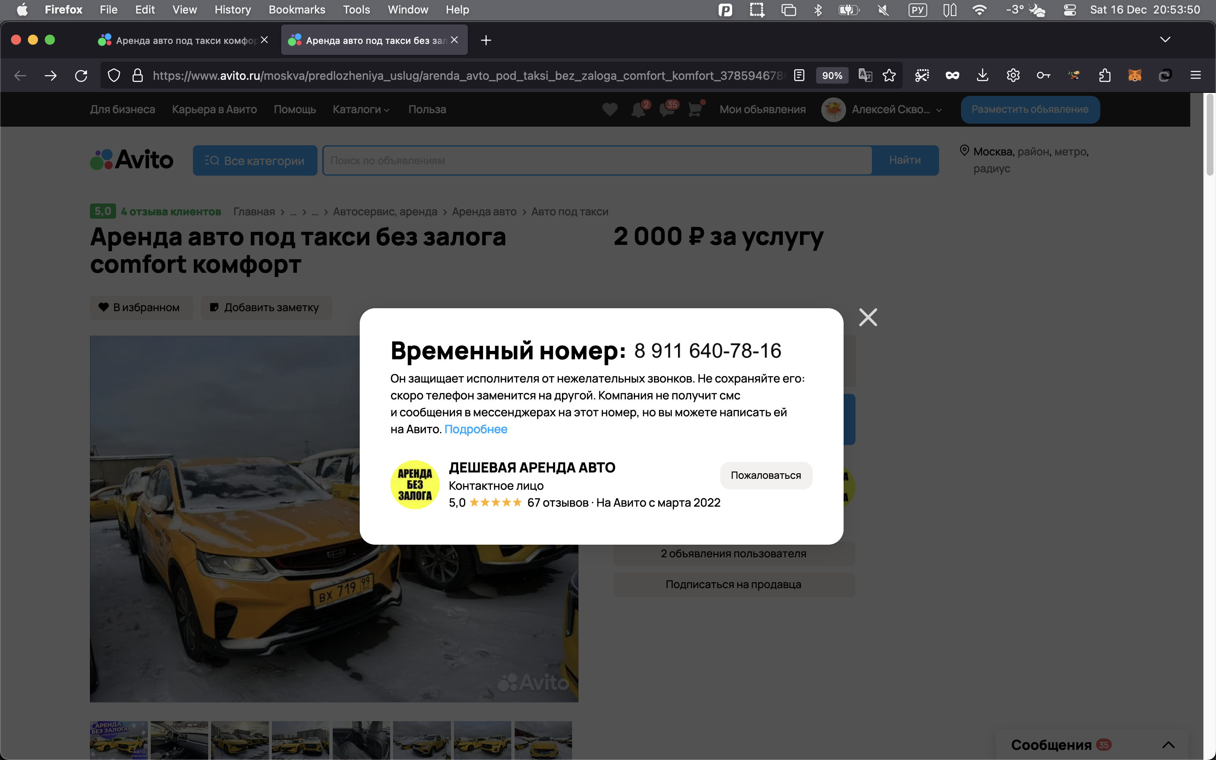Open macOS Control Center
Viewport: 1216px width, 760px height.
pyautogui.click(x=1070, y=10)
